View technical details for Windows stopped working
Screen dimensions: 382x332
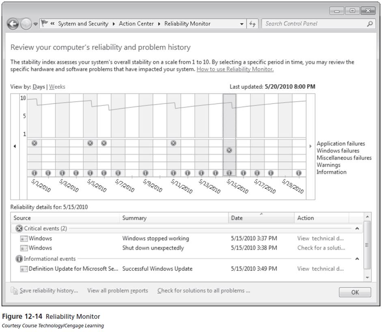[x=320, y=238]
